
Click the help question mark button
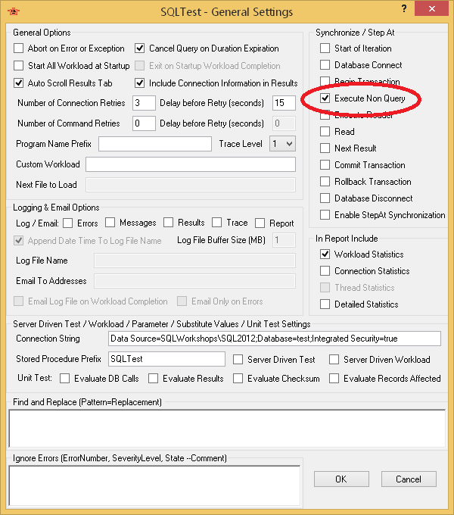coord(404,8)
